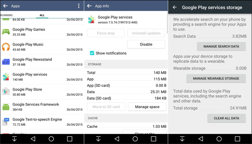The width and height of the screenshot is (252, 144).
Task: Go back from Google Play services storage
Action: 175,7
